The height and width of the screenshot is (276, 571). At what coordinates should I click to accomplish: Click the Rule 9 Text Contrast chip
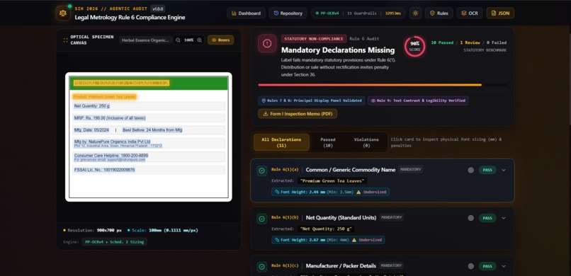(418, 100)
